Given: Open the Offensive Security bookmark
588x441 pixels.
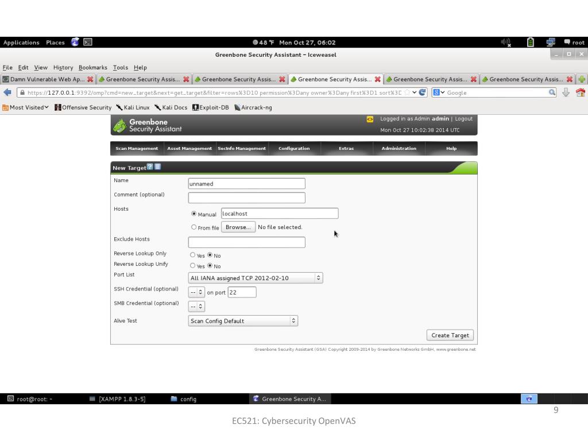Looking at the screenshot, I should pos(83,107).
